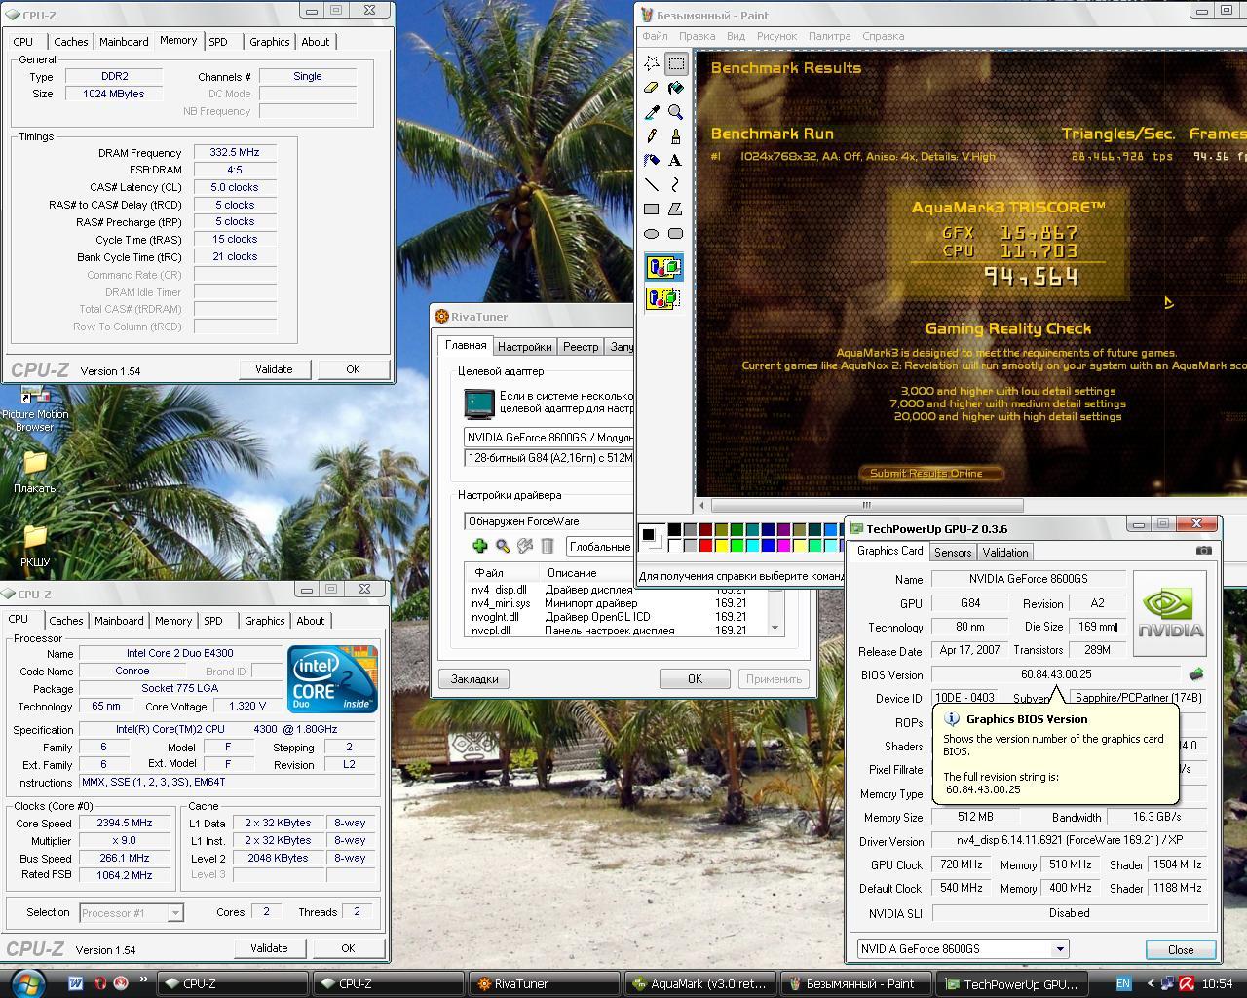
Task: Pick the Polygon shape tool in Paint
Action: pyautogui.click(x=675, y=210)
